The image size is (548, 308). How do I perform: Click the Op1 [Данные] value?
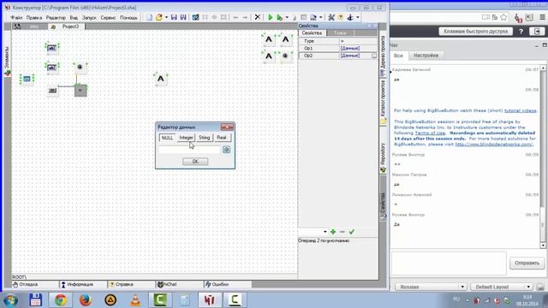(350, 48)
